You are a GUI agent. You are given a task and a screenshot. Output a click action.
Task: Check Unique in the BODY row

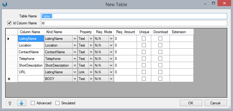click(144, 79)
